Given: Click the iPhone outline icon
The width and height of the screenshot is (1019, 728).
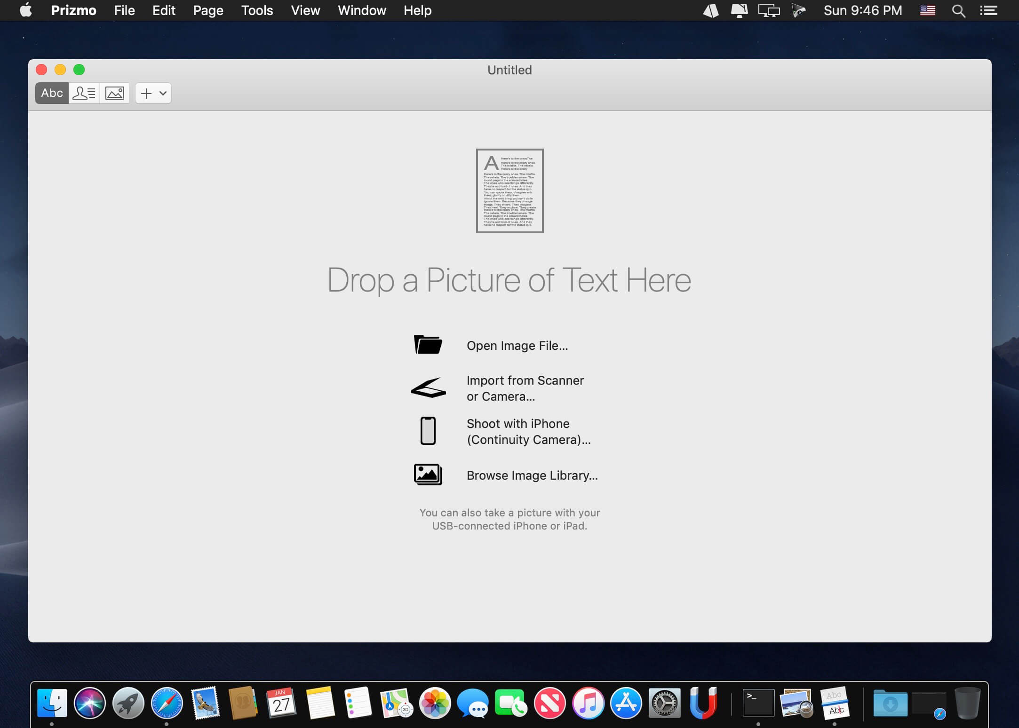Looking at the screenshot, I should (x=428, y=431).
